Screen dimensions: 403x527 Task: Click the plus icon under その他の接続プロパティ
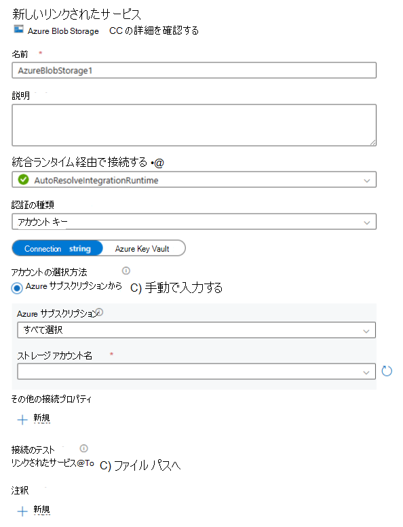(22, 419)
